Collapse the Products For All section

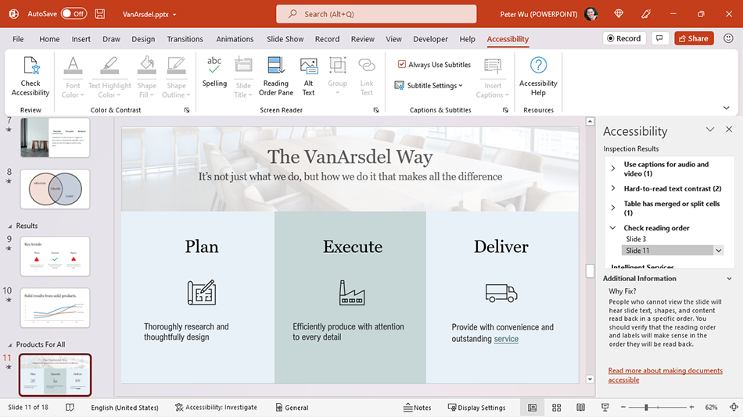10,344
